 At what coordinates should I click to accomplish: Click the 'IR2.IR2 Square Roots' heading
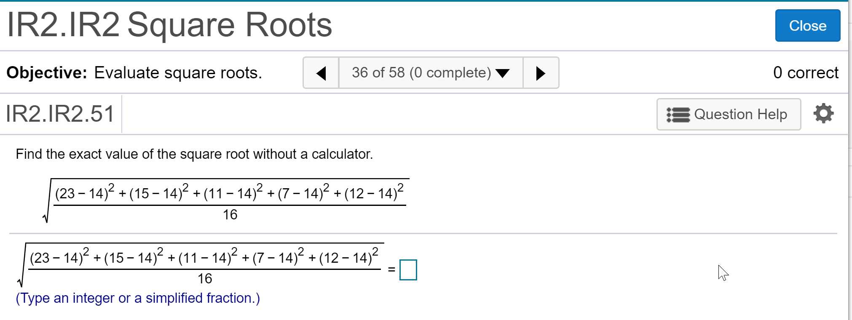pos(169,25)
